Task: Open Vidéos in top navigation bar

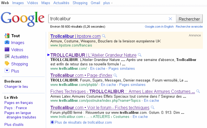Action: tap(32, 3)
